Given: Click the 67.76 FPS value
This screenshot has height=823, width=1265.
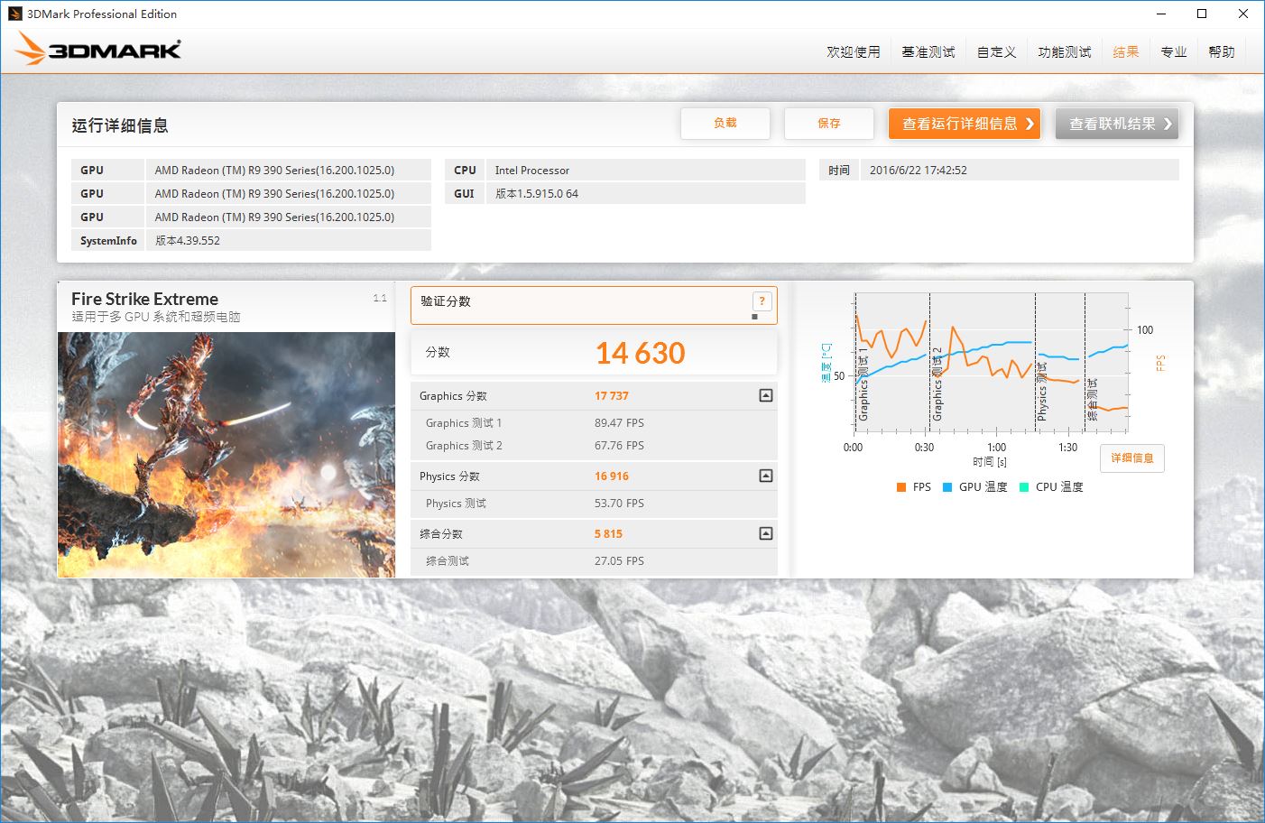Looking at the screenshot, I should pyautogui.click(x=619, y=446).
